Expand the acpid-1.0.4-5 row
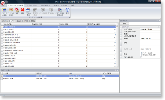 (4, 32)
